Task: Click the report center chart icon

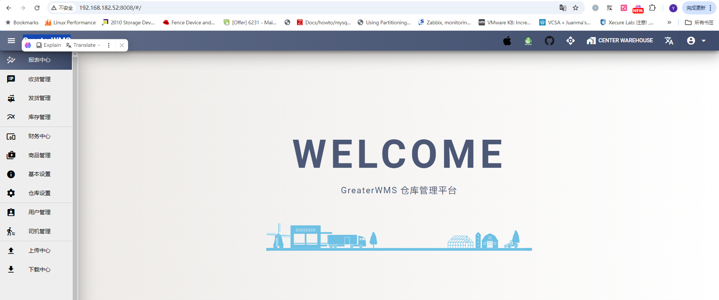Action: point(11,60)
